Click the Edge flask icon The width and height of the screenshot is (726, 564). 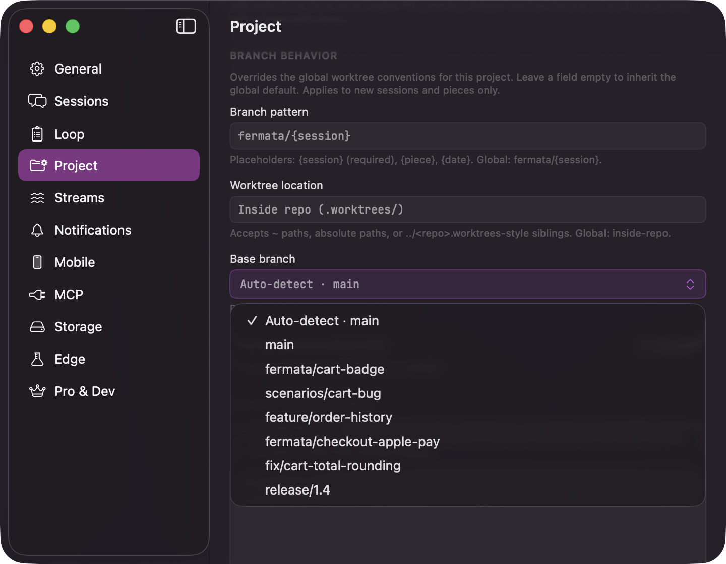click(37, 359)
